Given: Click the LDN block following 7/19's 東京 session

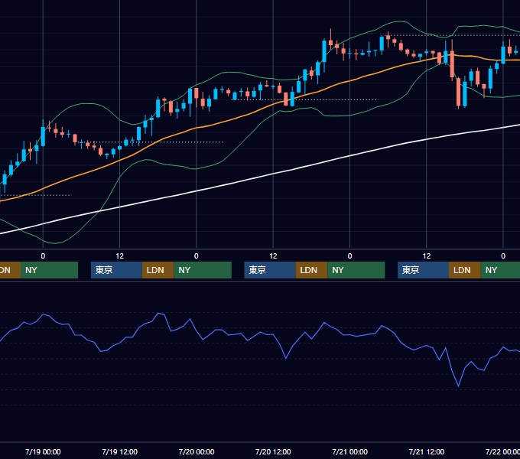Looking at the screenshot, I should (158, 270).
